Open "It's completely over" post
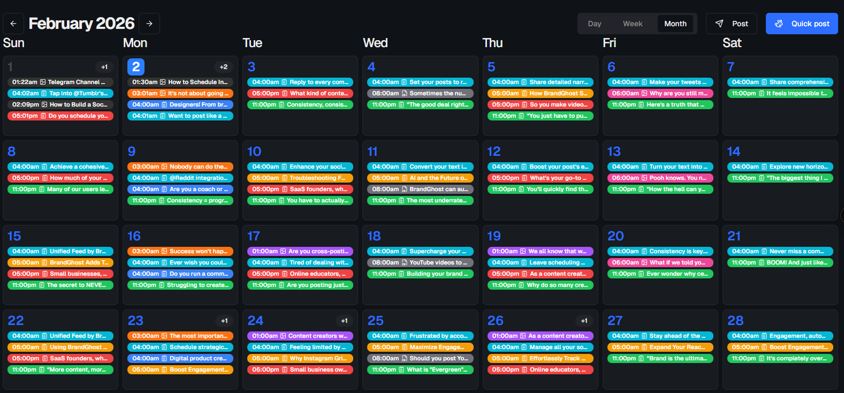This screenshot has width=844, height=393. [780, 358]
